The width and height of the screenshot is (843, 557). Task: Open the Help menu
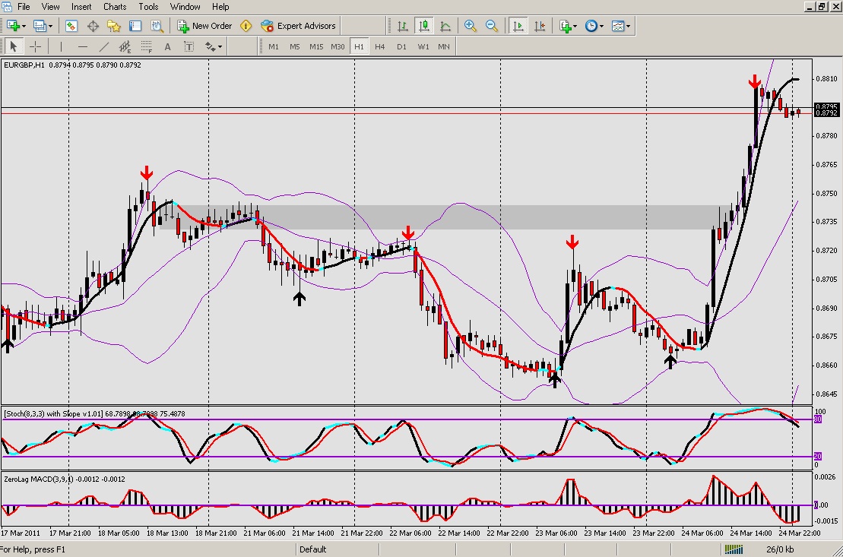[x=220, y=7]
